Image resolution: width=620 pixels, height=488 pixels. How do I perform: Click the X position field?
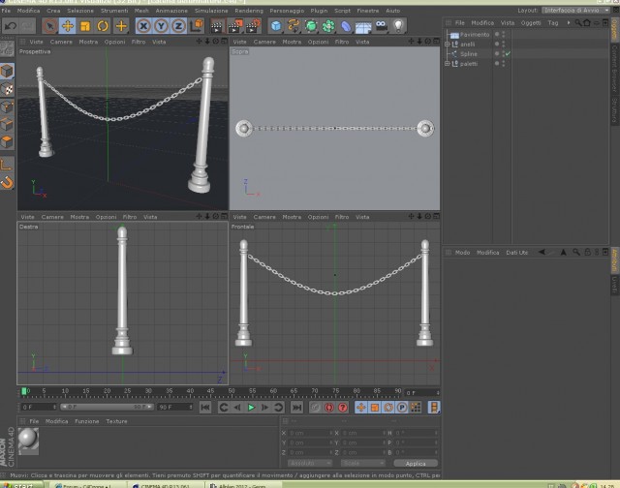click(x=310, y=433)
